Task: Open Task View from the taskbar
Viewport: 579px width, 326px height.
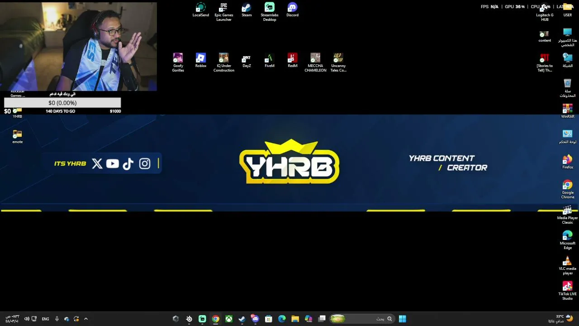Action: [322, 319]
